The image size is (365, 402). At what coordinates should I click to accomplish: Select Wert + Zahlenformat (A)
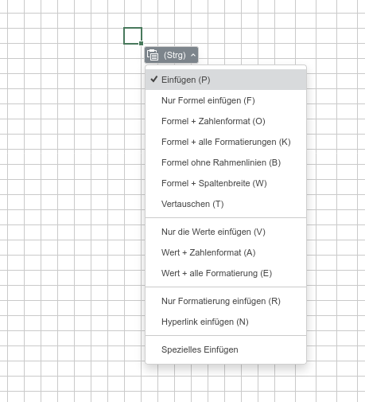pyautogui.click(x=226, y=252)
